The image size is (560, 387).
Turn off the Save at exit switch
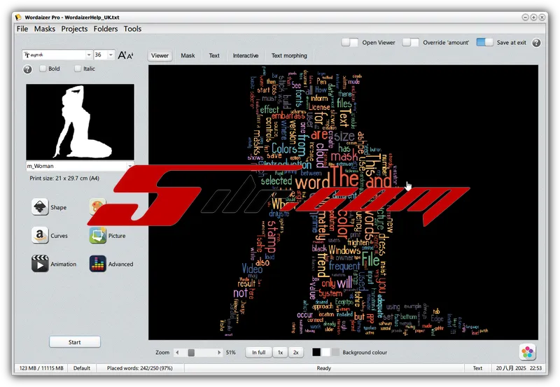tap(484, 42)
